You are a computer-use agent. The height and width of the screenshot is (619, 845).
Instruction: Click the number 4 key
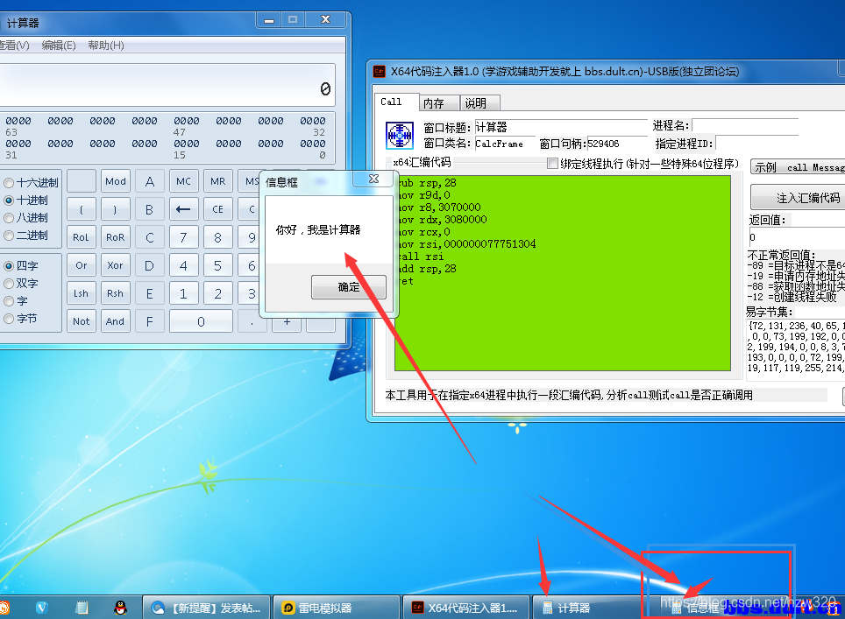coord(183,265)
